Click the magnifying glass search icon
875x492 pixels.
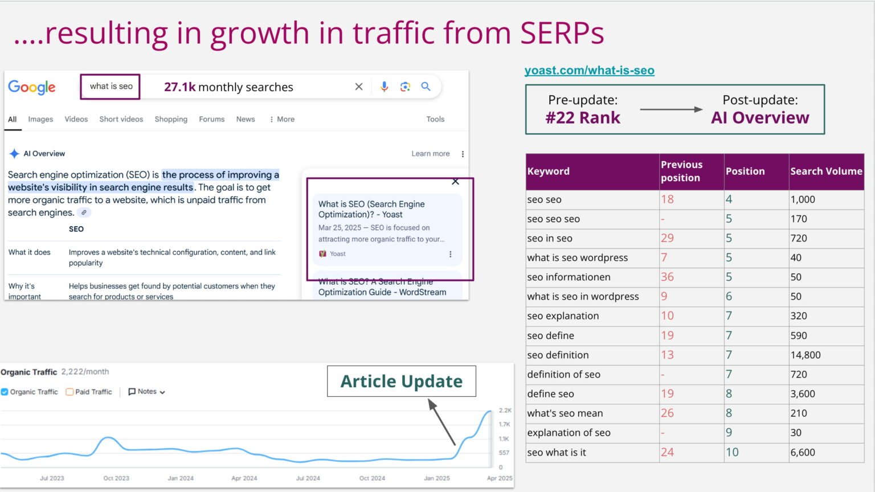(x=426, y=87)
